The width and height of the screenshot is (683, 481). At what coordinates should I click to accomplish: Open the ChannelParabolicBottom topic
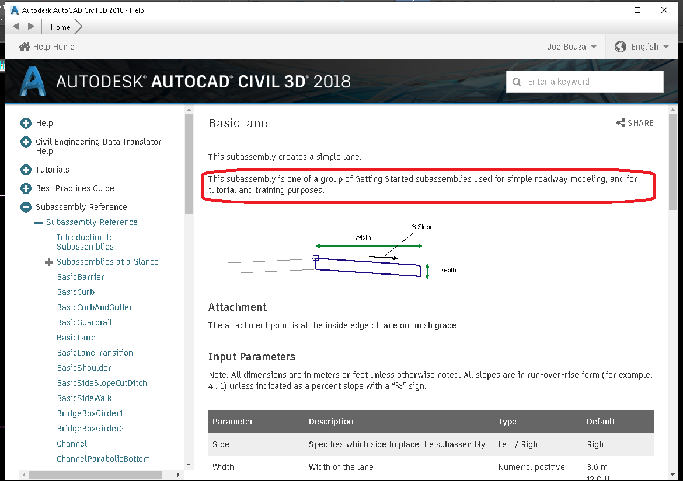coord(103,459)
